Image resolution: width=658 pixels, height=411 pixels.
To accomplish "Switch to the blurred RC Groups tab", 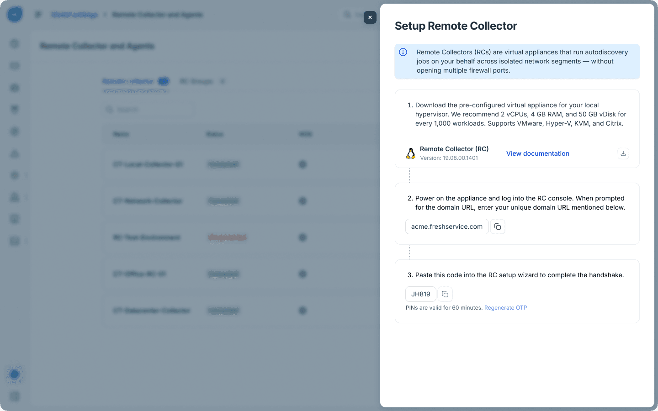I will tap(202, 81).
